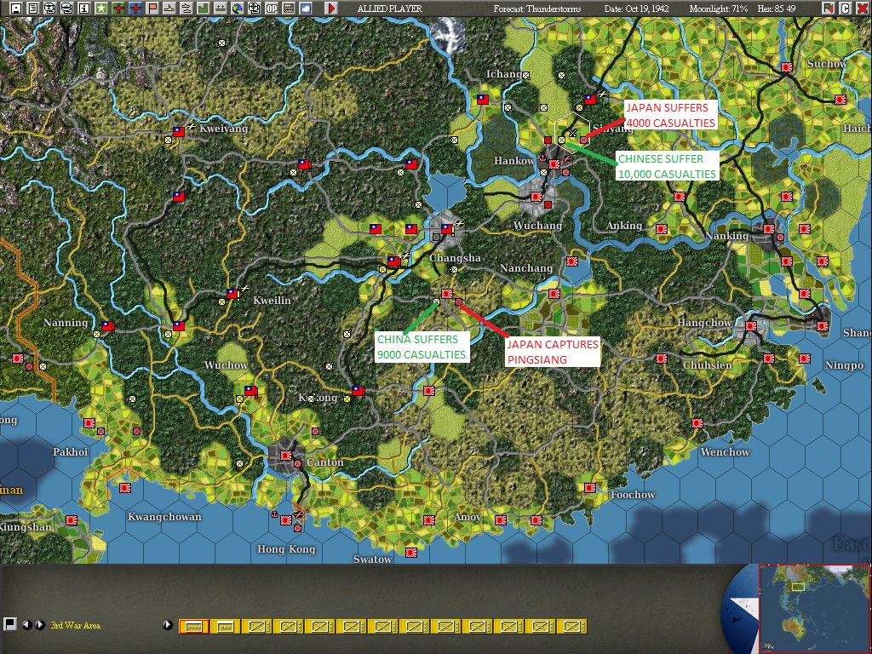
Task: Toggle the cloud weather display icon
Action: [x=306, y=9]
